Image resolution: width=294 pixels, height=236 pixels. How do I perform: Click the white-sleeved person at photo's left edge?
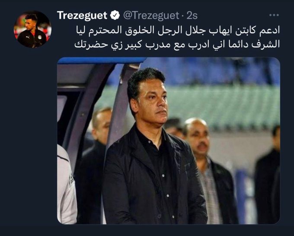click(66, 185)
